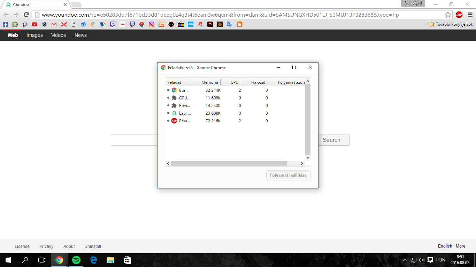The height and width of the screenshot is (267, 476).
Task: Open the Chrome three-line menu
Action: click(470, 15)
